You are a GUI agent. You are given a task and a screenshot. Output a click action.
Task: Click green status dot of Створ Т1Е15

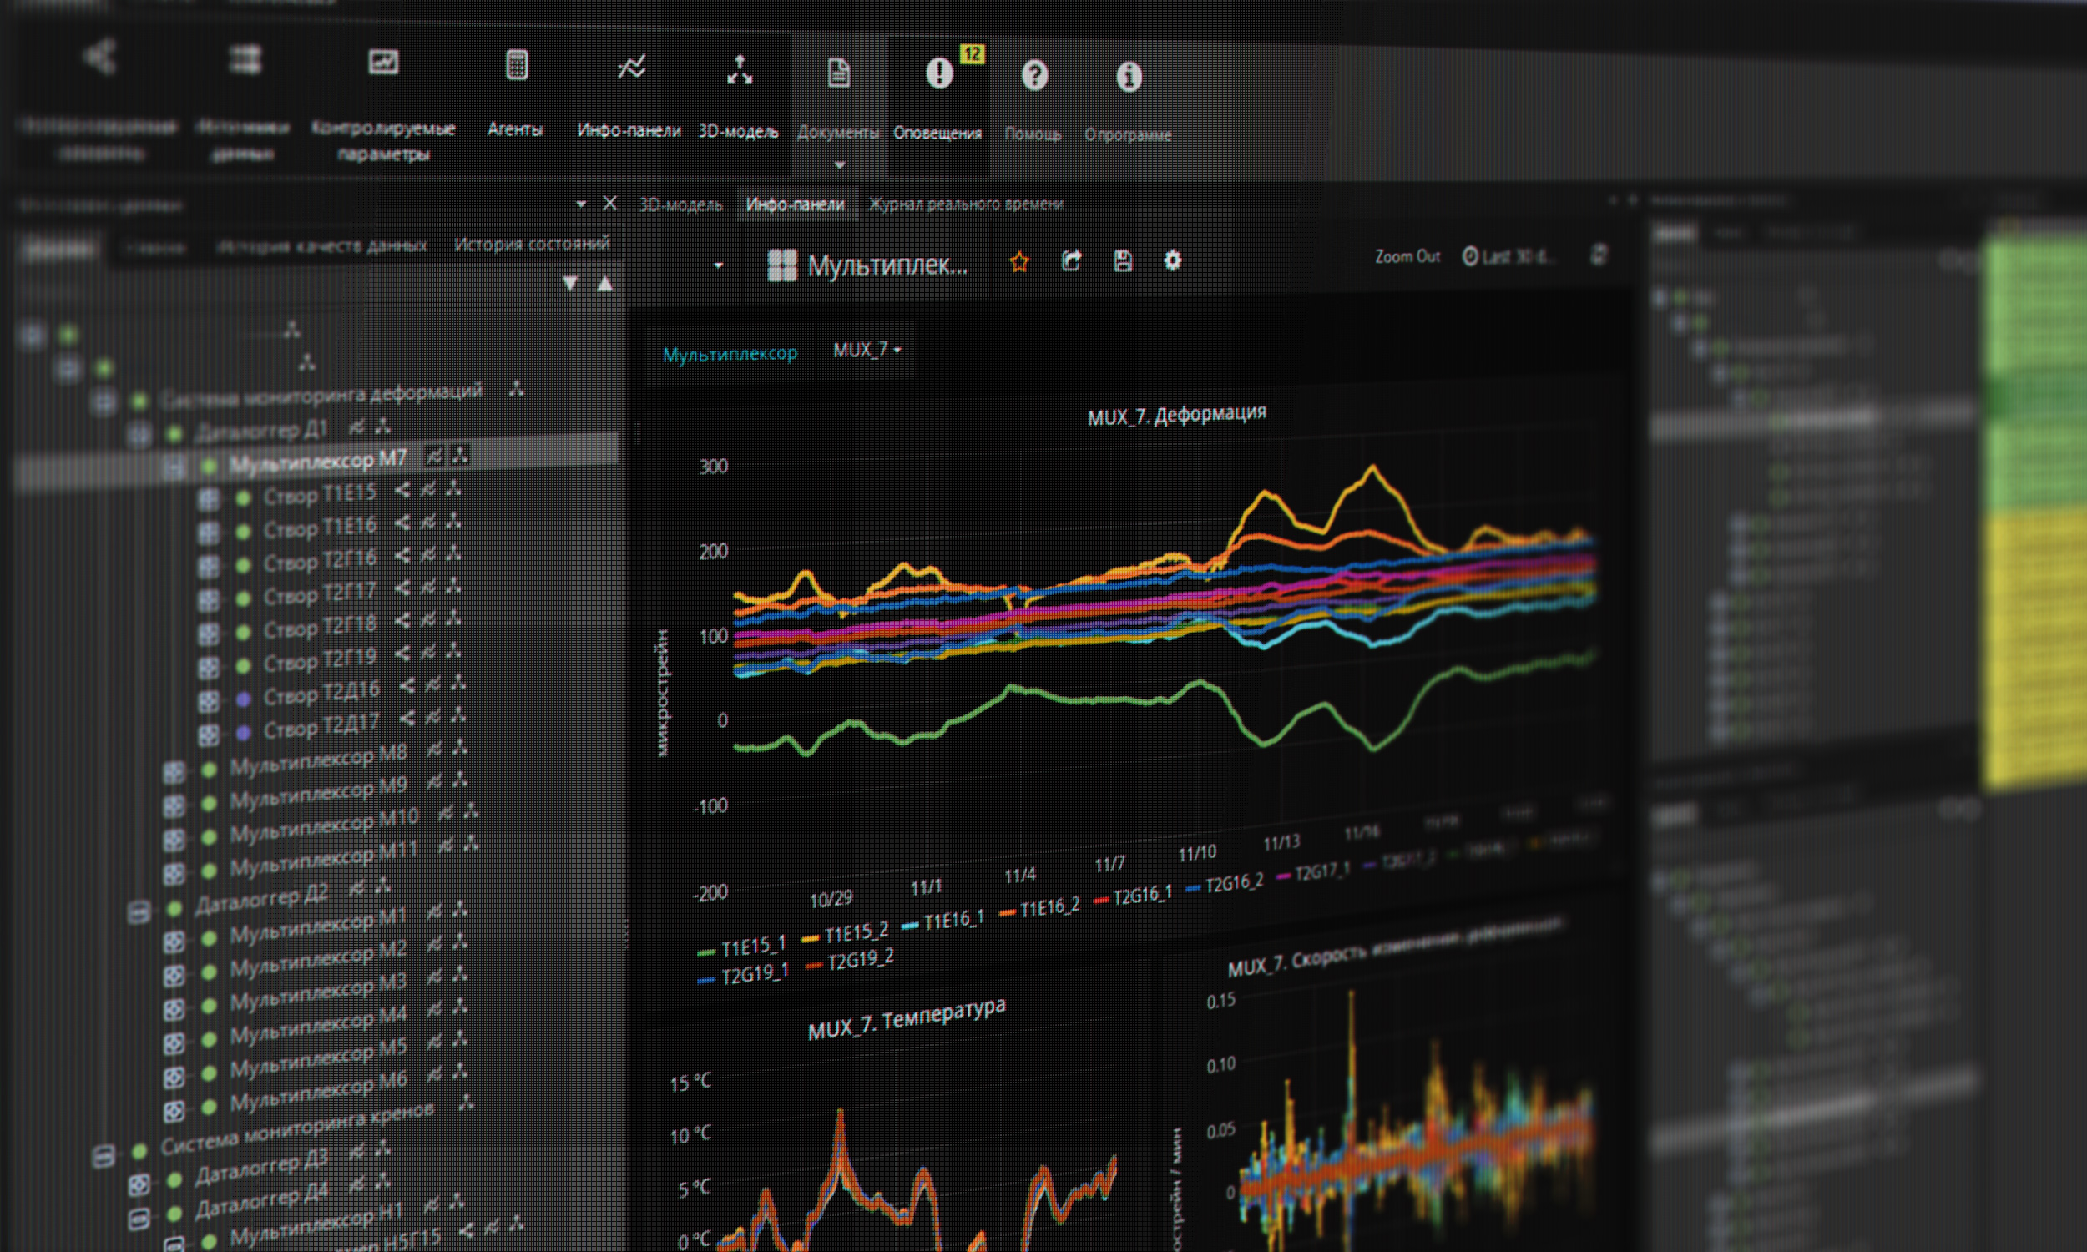(x=243, y=497)
